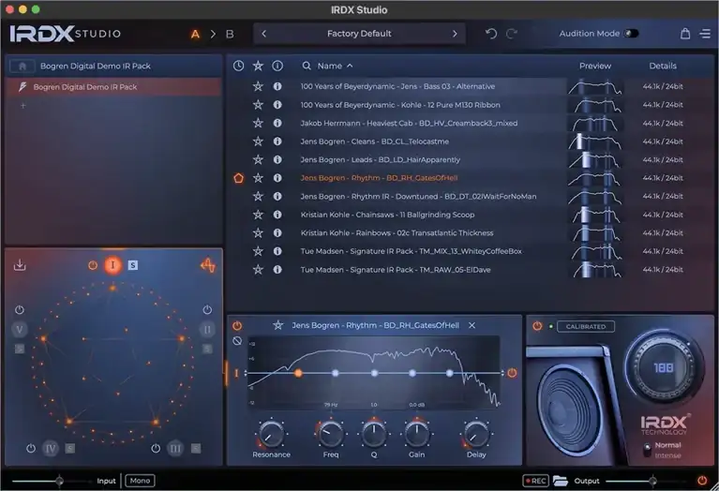
Task: Toggle power for slot III
Action: [x=156, y=448]
